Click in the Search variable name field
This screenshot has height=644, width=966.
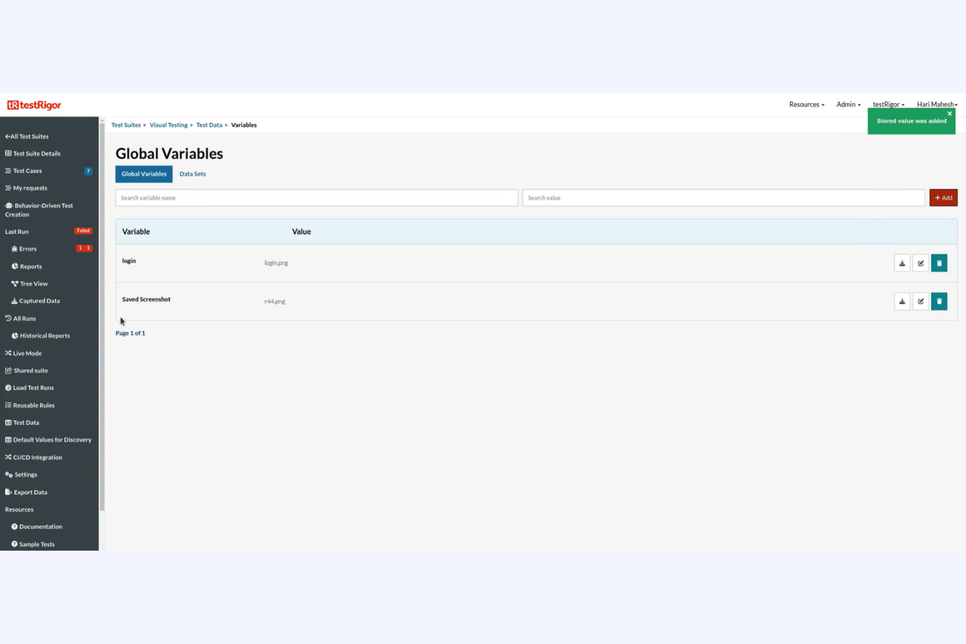316,197
